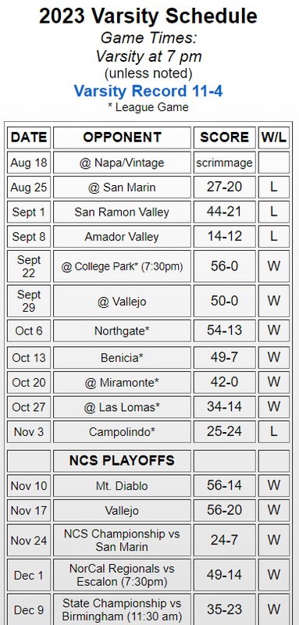Select the OPPONENT column header
This screenshot has height=625, width=299.
coord(123,137)
